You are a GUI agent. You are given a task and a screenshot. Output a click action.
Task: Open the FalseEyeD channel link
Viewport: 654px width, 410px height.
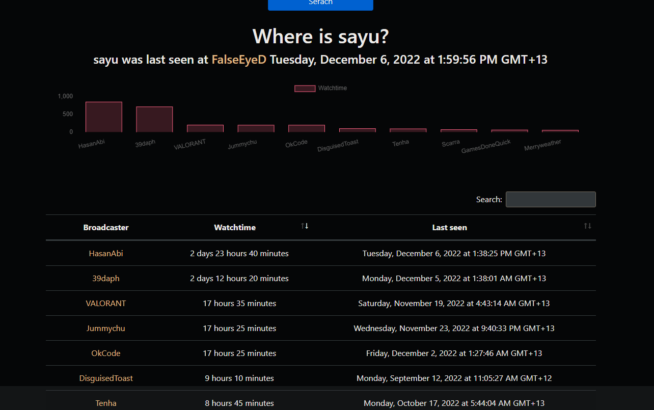(239, 60)
